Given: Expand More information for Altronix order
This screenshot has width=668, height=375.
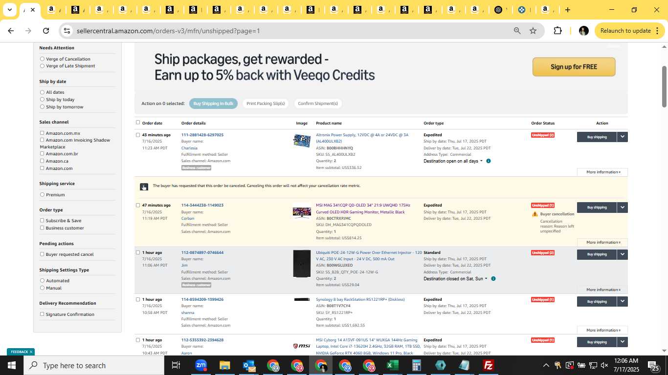Looking at the screenshot, I should (x=602, y=172).
